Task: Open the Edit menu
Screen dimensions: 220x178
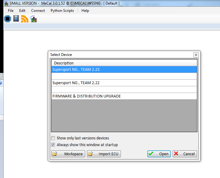Action: click(x=22, y=11)
